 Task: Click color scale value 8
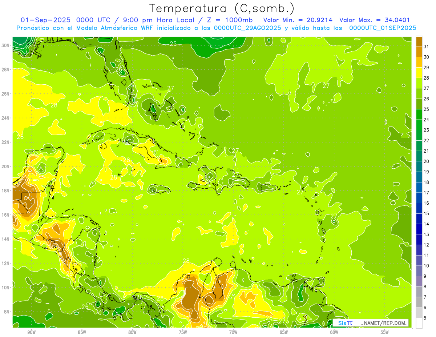tap(425, 287)
